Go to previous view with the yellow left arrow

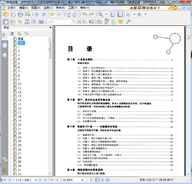point(52,14)
